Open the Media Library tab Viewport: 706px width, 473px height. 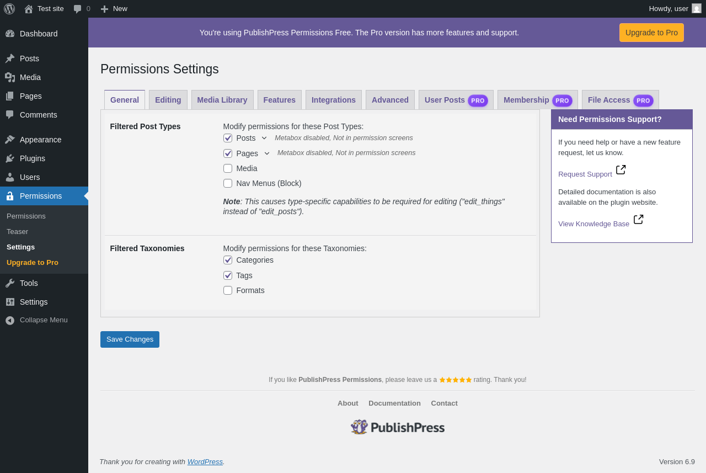[222, 100]
